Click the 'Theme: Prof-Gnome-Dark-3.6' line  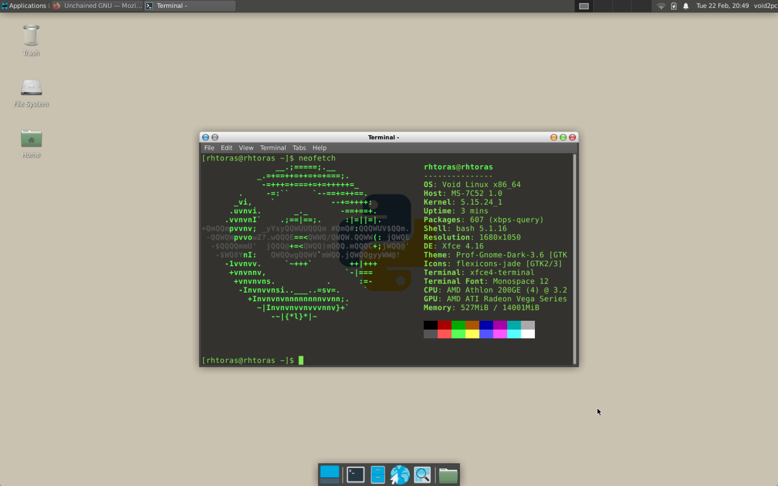(x=495, y=255)
